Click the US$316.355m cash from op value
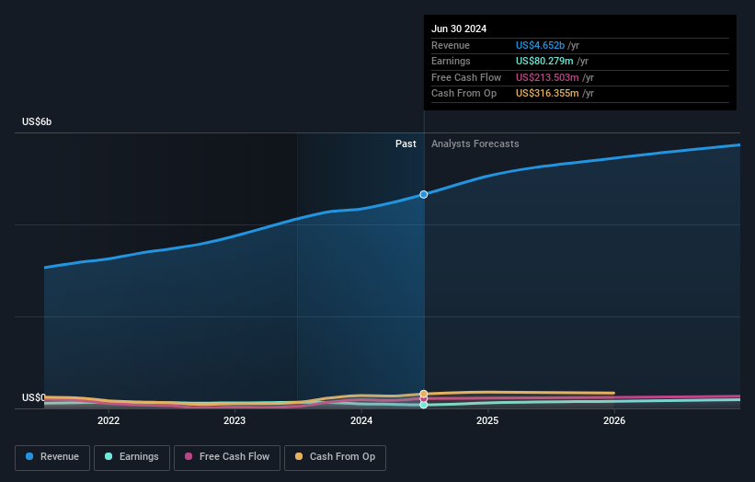 tap(547, 94)
